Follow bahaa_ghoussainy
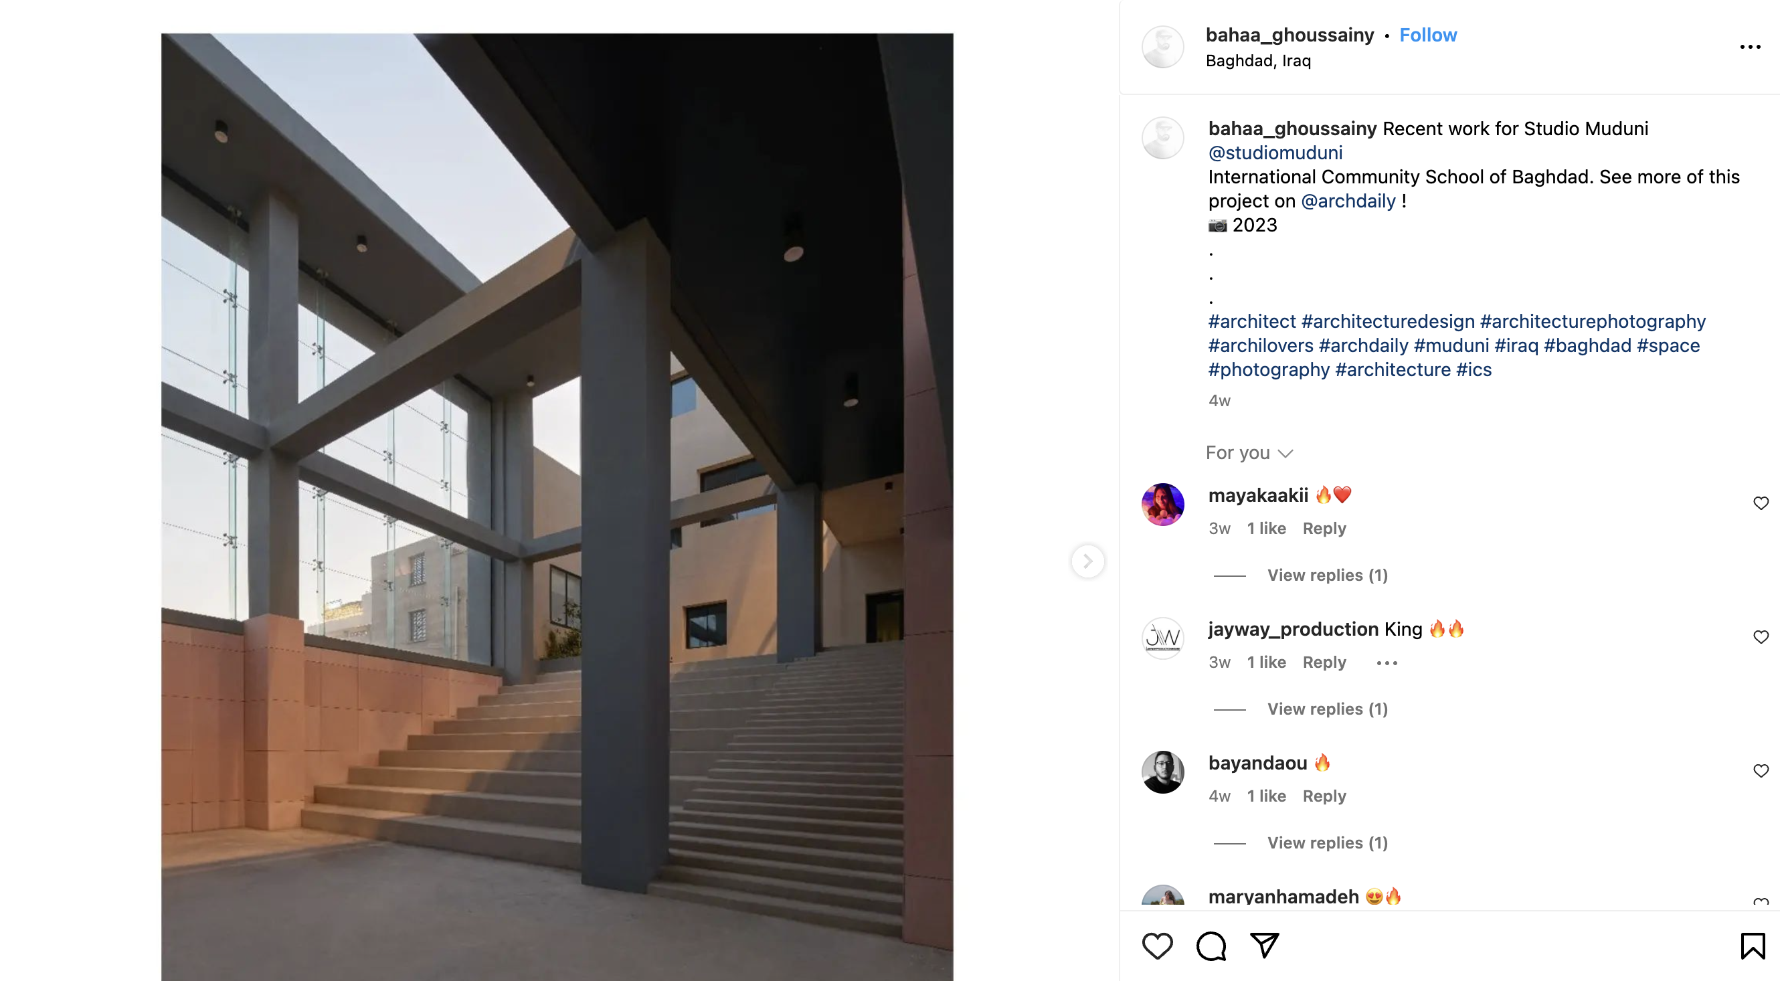 tap(1427, 35)
